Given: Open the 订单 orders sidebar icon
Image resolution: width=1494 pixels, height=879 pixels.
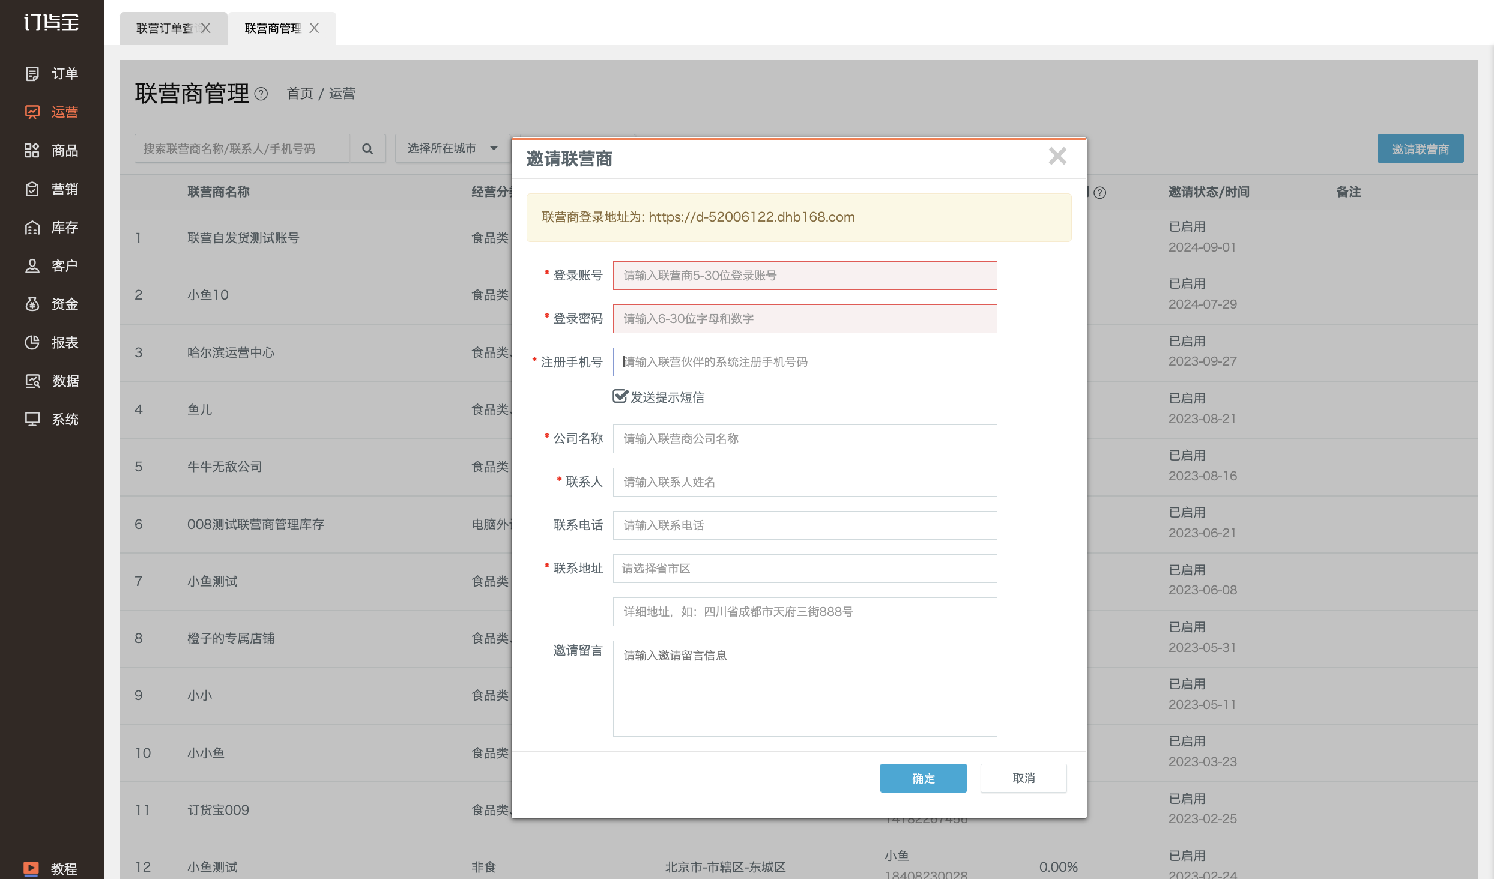Looking at the screenshot, I should coord(32,74).
